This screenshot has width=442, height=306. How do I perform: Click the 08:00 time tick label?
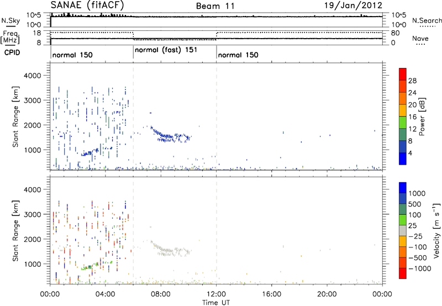coord(161,294)
